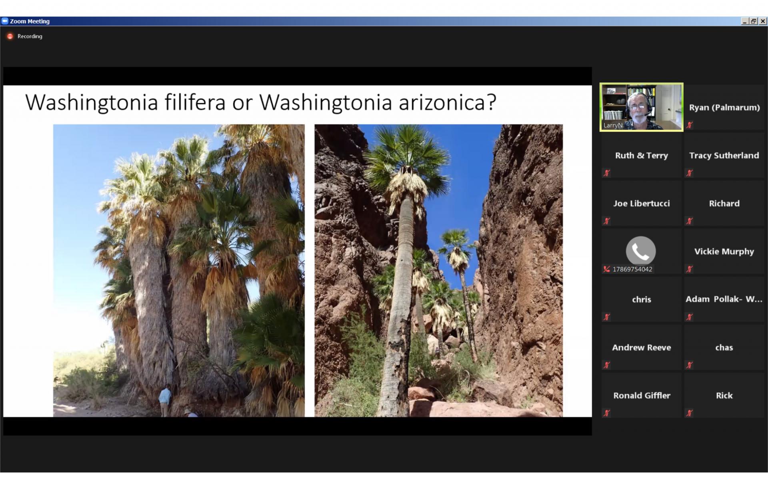Select the Richard participant tile
768x489 pixels.
(x=724, y=203)
